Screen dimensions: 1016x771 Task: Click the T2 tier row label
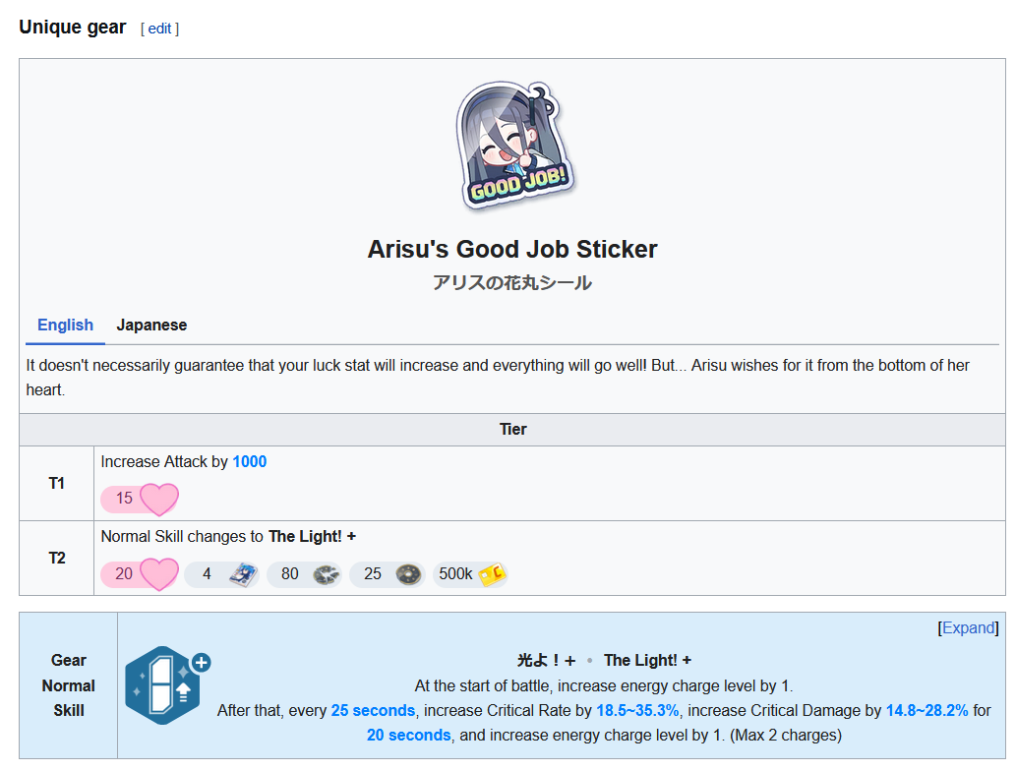click(x=56, y=559)
